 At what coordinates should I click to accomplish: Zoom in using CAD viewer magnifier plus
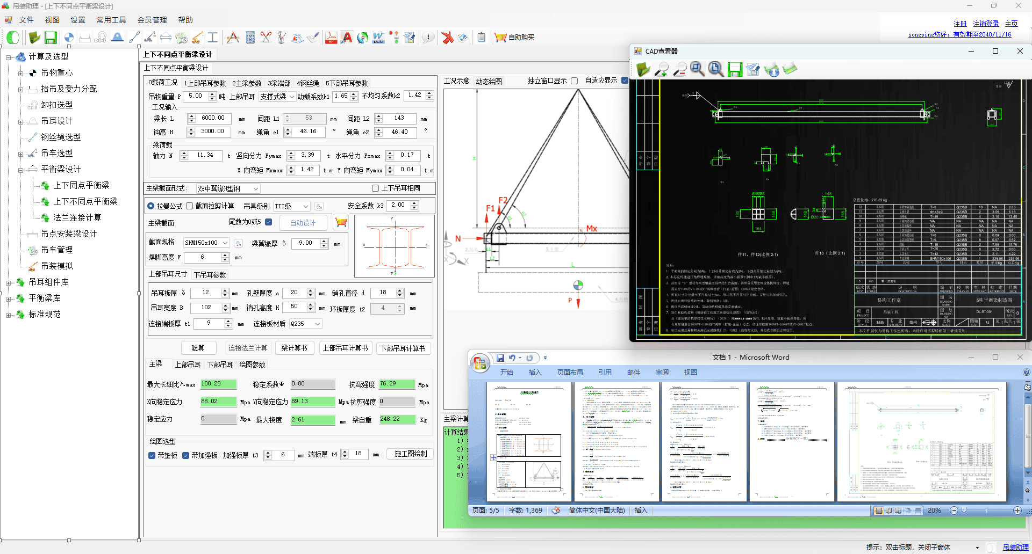pos(662,69)
